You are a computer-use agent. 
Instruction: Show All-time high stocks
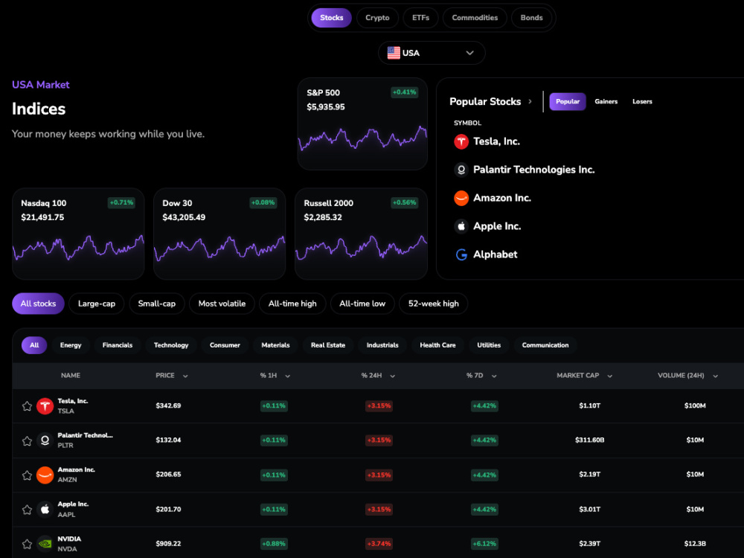tap(292, 304)
